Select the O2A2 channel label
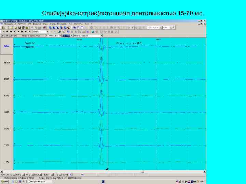The height and width of the screenshot is (184, 246). coord(6,128)
